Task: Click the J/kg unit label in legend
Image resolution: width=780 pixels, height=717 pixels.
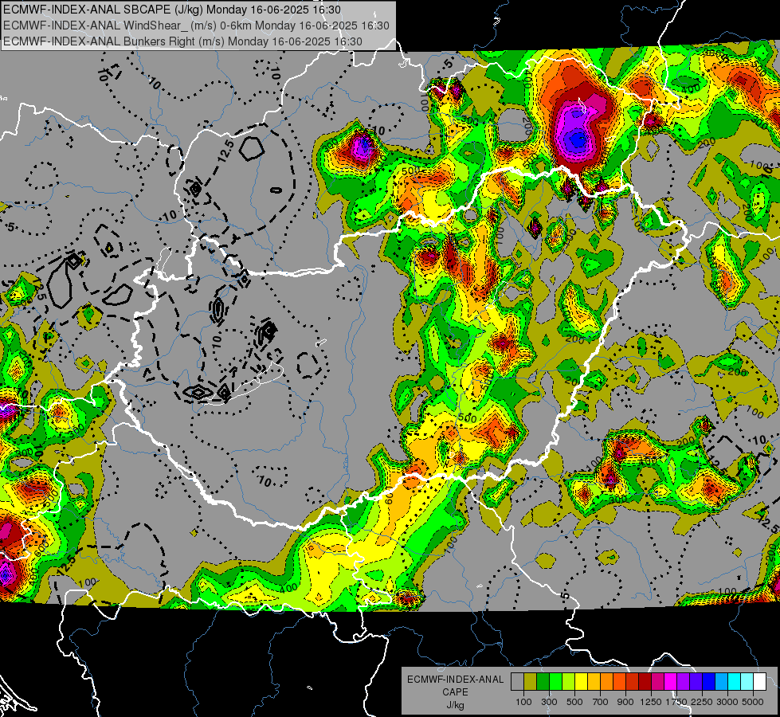Action: [456, 705]
